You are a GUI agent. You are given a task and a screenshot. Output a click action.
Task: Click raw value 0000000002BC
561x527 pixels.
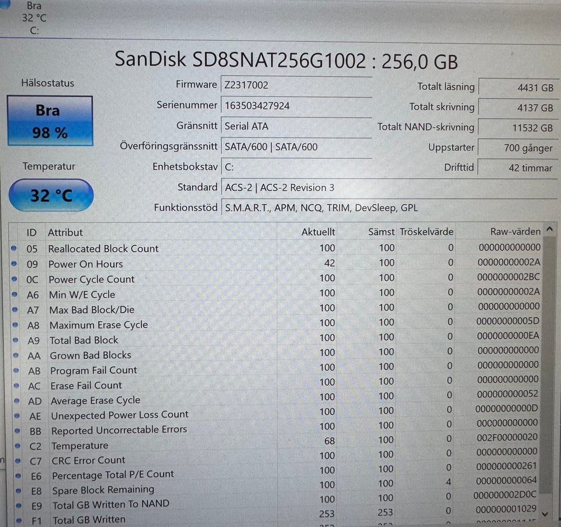(x=509, y=277)
